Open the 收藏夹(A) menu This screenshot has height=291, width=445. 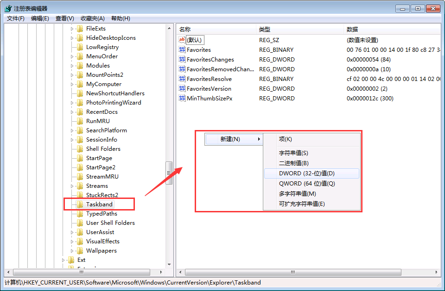tap(93, 18)
